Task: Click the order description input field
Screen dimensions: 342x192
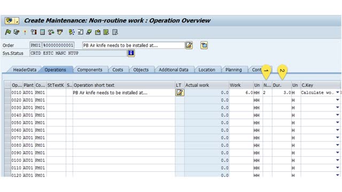Action: [x=134, y=45]
